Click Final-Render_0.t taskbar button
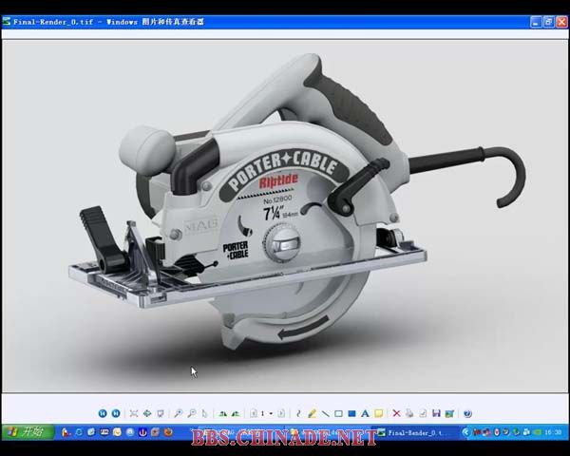This screenshot has height=456, width=570. click(416, 433)
